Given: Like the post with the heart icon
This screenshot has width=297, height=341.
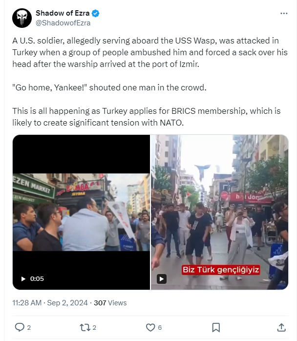Looking at the screenshot, I should (x=150, y=327).
